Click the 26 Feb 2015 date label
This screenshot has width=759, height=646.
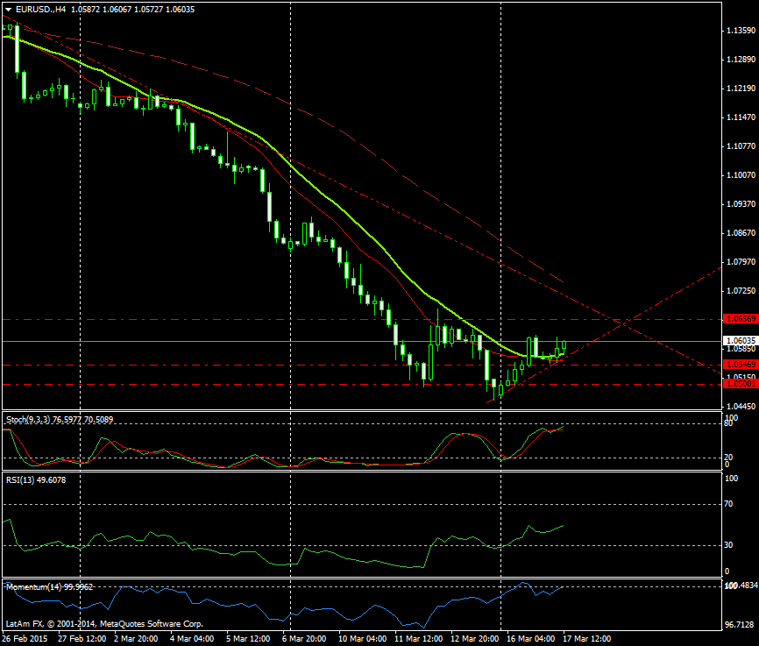pyautogui.click(x=25, y=639)
